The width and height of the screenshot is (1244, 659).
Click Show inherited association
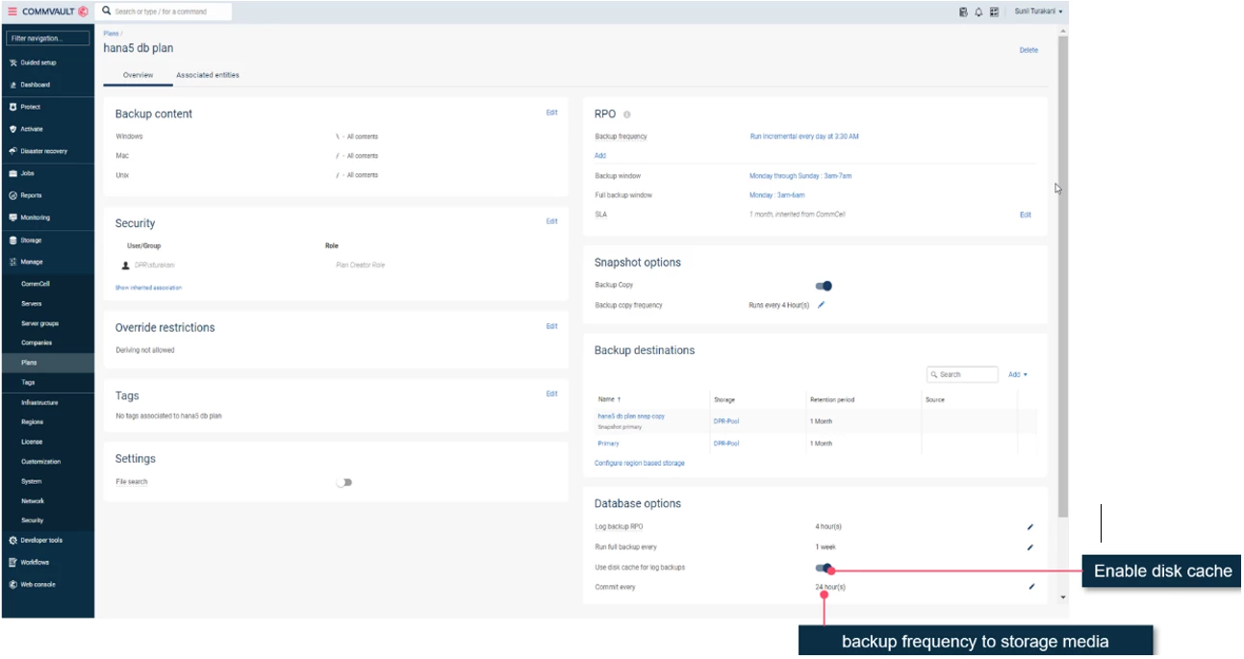coord(148,288)
